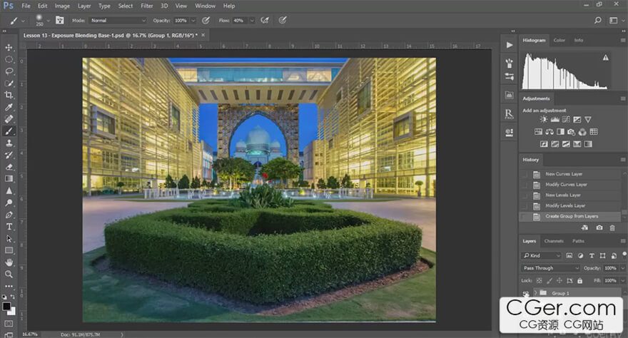Viewport: 628px width, 338px height.
Task: Open the Layer menu
Action: [x=84, y=6]
